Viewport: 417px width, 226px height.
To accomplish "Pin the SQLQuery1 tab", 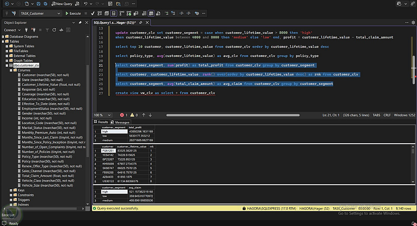I will coord(141,23).
